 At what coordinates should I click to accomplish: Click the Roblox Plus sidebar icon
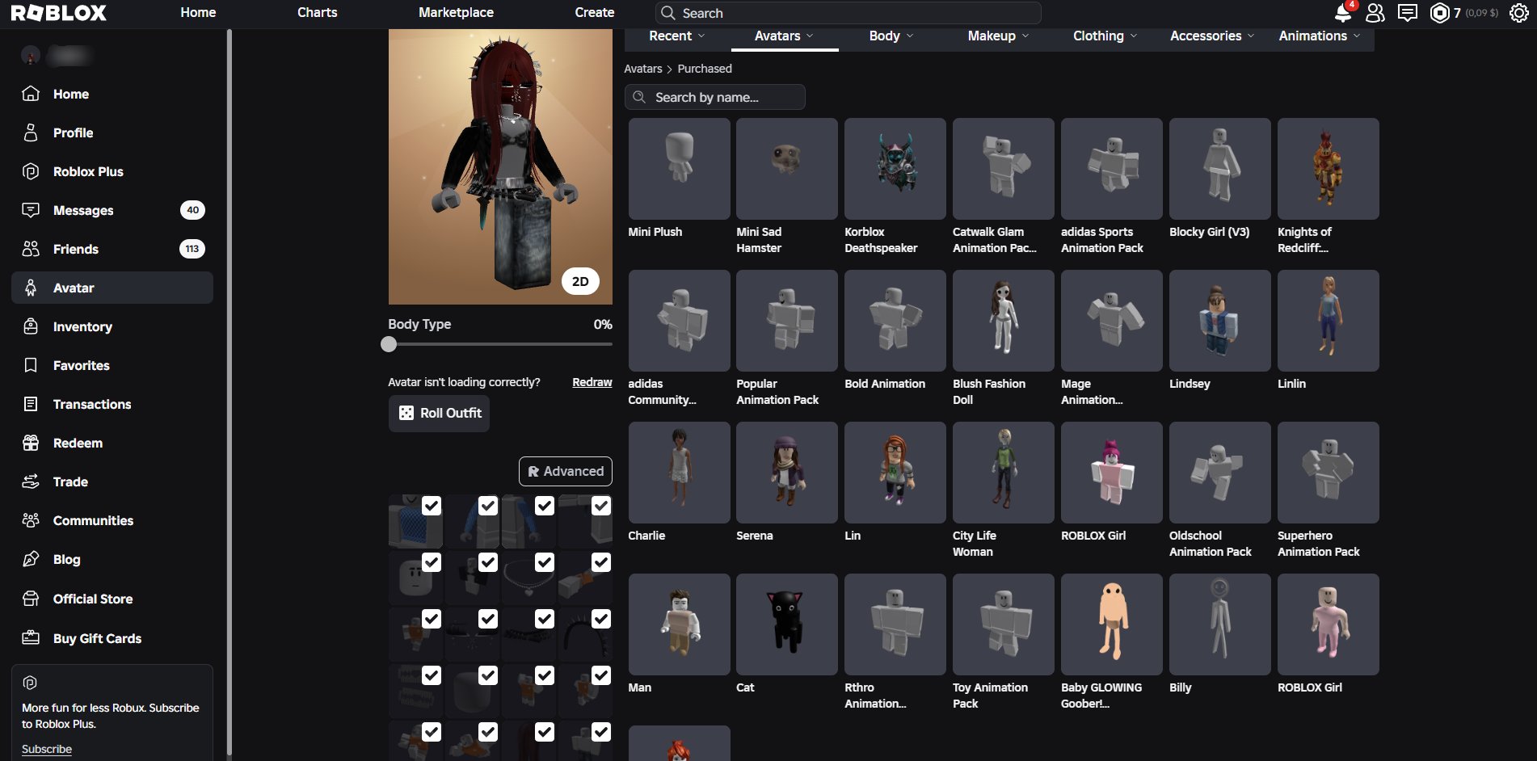coord(31,171)
